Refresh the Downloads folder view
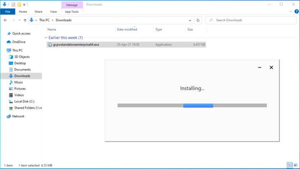The height and width of the screenshot is (169, 300). coord(198,20)
